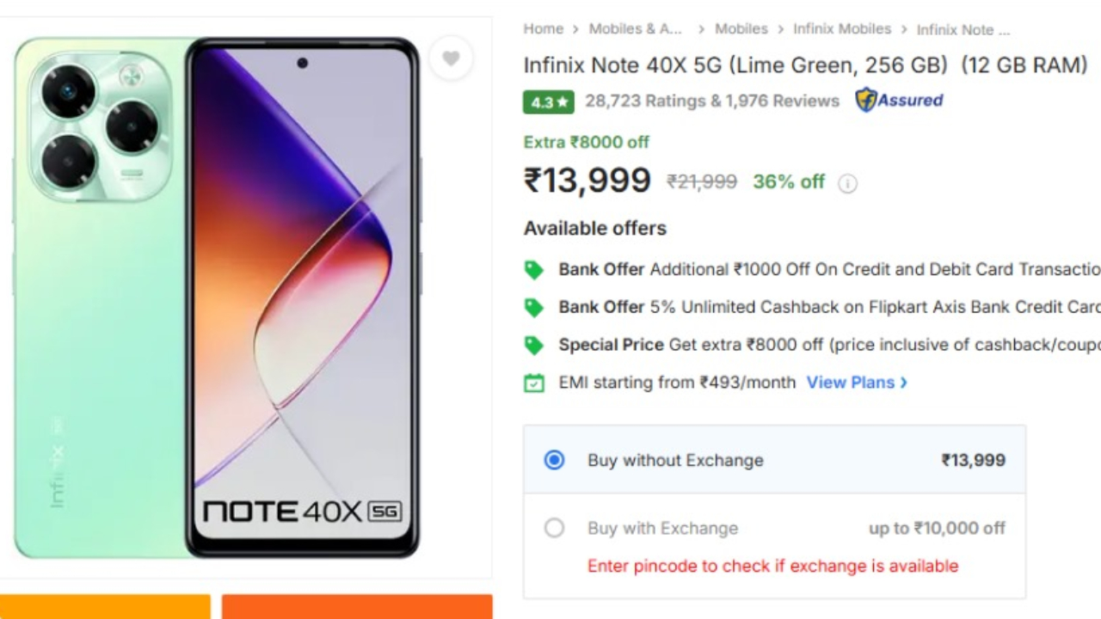Click the yellow button below product image
The width and height of the screenshot is (1101, 619).
tap(105, 607)
